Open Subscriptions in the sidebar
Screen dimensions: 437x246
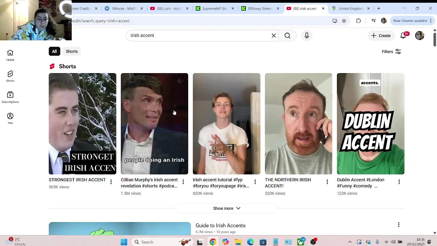click(10, 97)
